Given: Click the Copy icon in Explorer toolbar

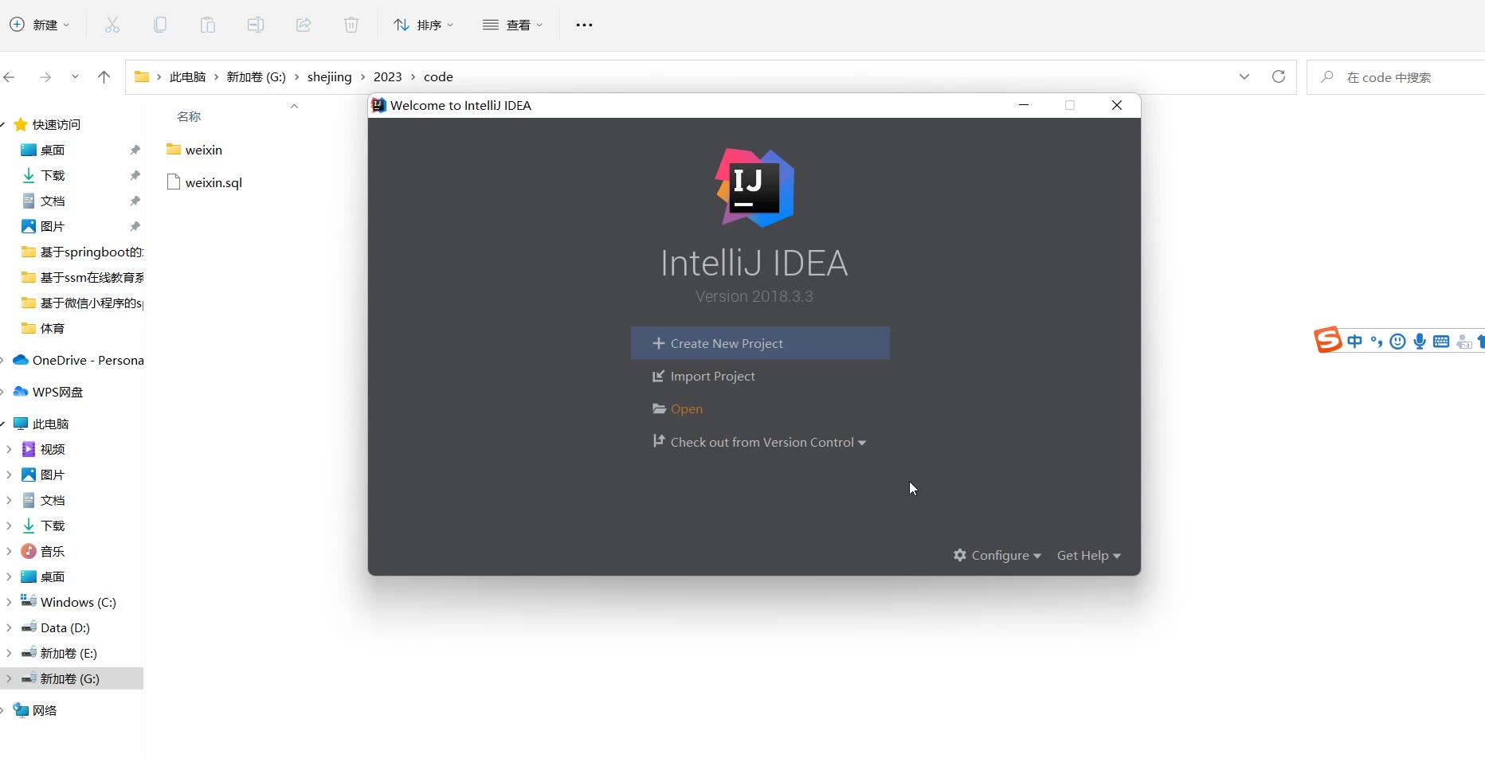Looking at the screenshot, I should (x=160, y=25).
